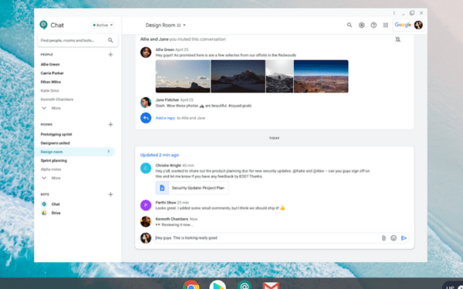Open the second snowy mountain photo
The image size is (463, 289).
238,76
